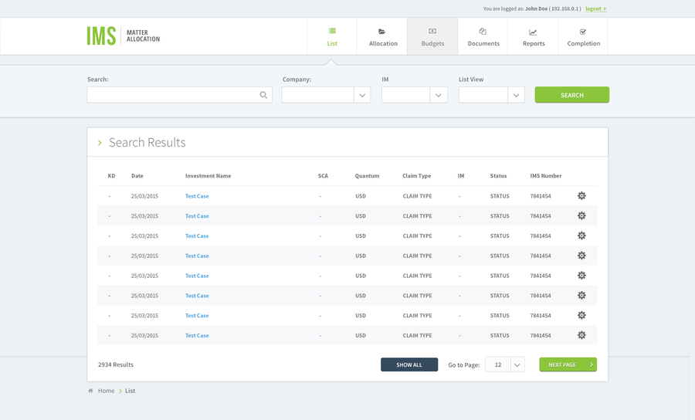
Task: Open the Reports tab
Action: (533, 36)
